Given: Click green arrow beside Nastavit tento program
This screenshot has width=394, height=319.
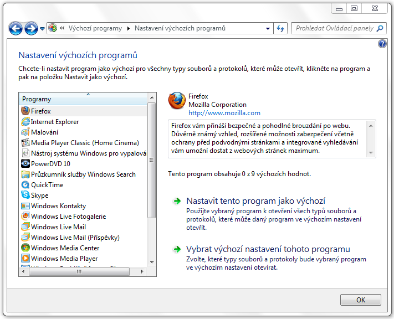Looking at the screenshot, I should click(177, 201).
